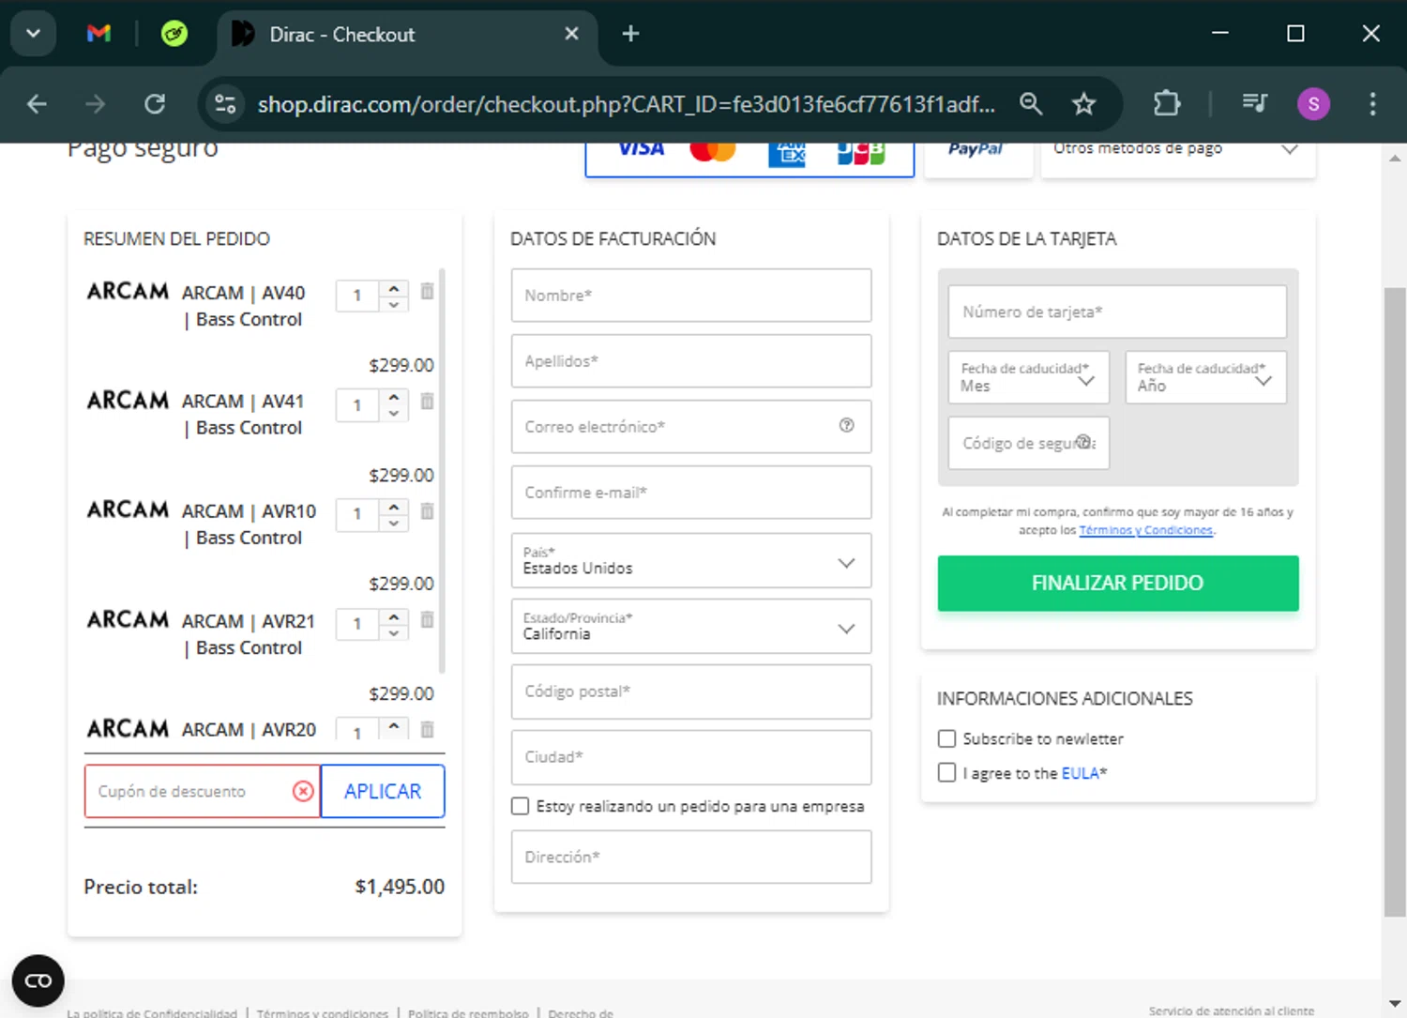1407x1018 pixels.
Task: Open Chrome's three-dot menu
Action: pos(1372,103)
